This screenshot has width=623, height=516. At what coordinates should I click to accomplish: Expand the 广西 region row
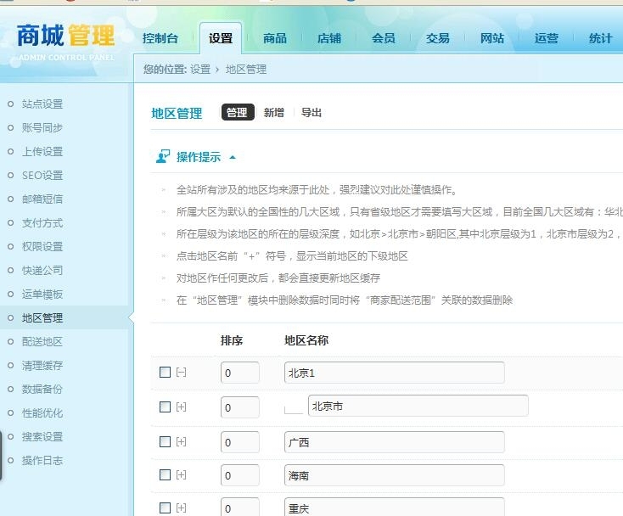click(x=181, y=441)
